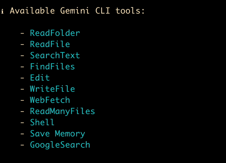Click the ReadFile tool entry

coord(50,44)
